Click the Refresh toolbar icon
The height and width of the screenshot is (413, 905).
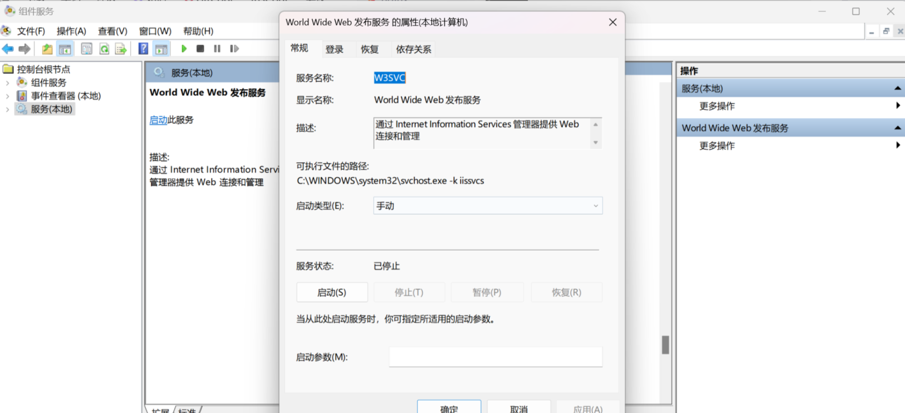coord(104,49)
